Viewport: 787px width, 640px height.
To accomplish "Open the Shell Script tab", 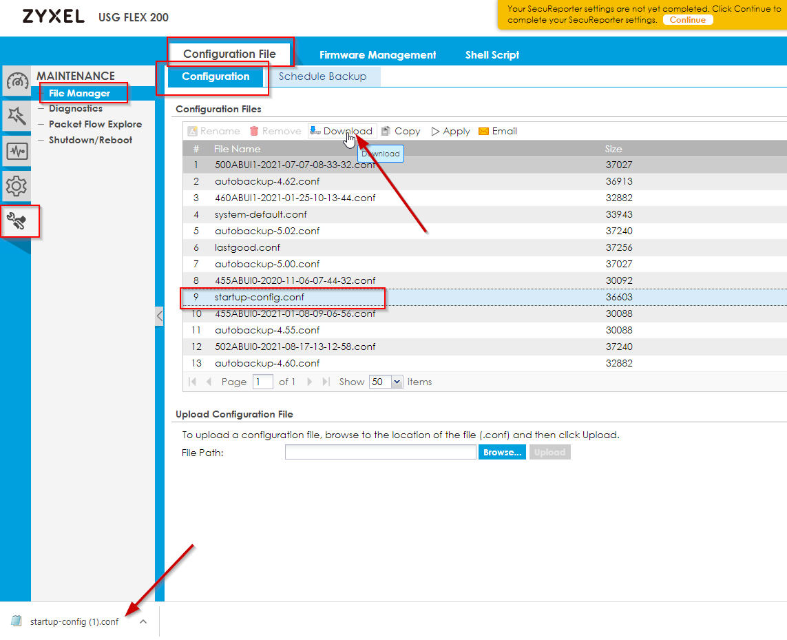I will (x=492, y=55).
